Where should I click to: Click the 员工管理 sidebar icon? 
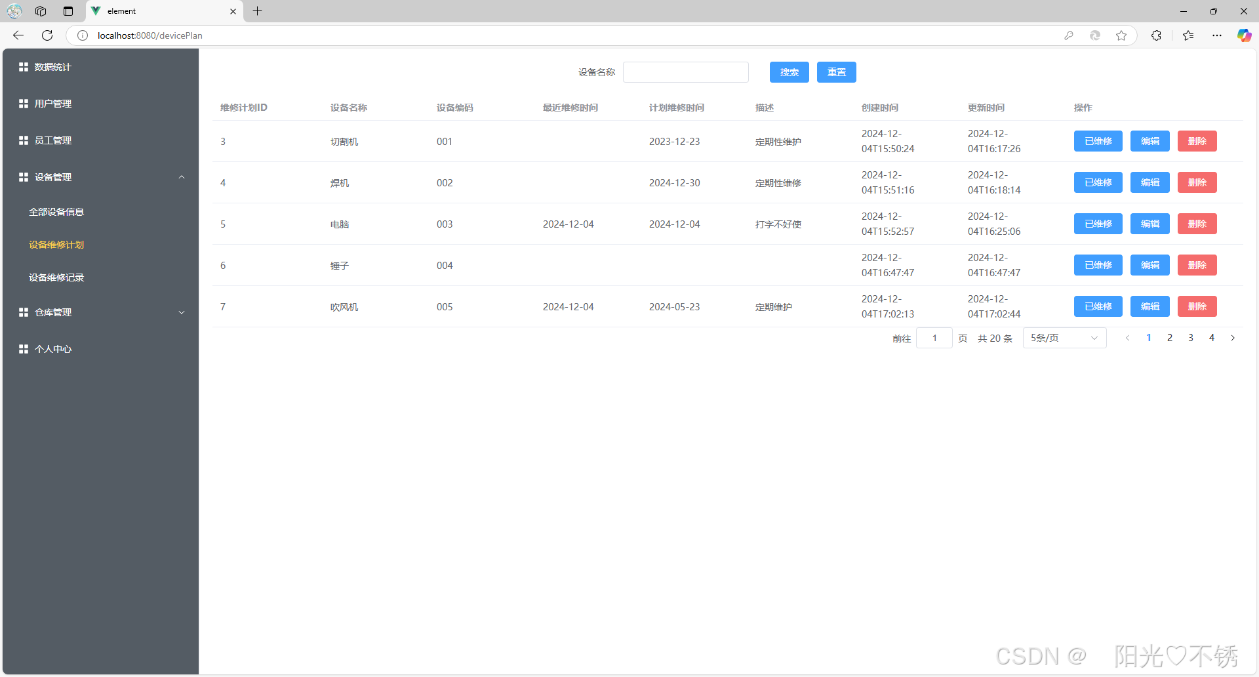point(23,140)
